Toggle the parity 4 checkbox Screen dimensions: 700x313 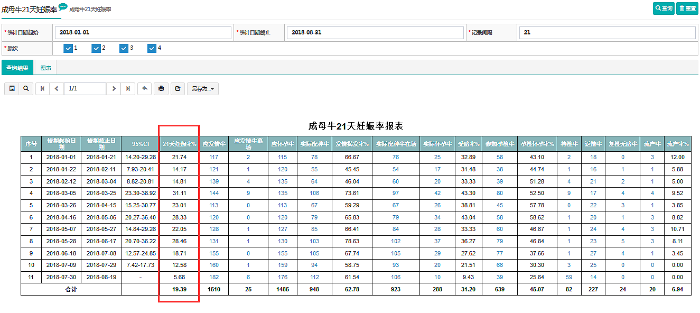pos(152,48)
